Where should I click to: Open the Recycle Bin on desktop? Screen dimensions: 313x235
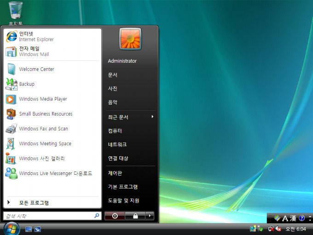click(16, 13)
